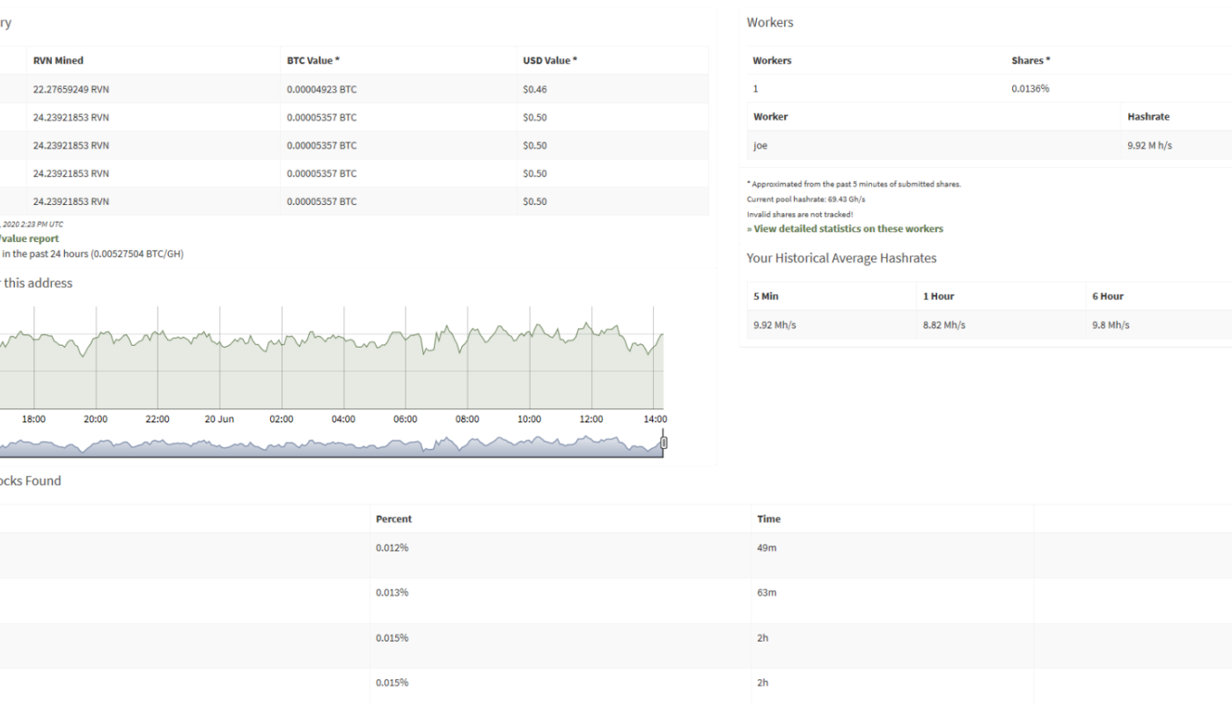Select the 0.00004923 BTC cell
1232x704 pixels.
coord(322,89)
